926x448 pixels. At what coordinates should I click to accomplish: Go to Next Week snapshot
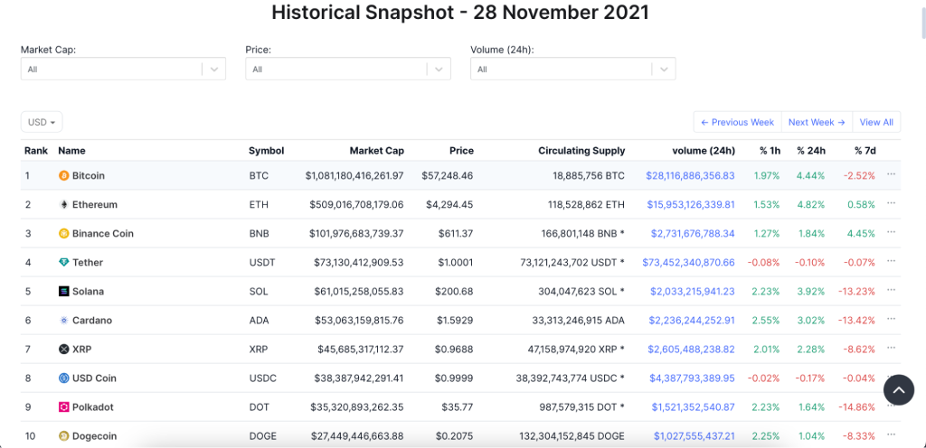tap(816, 122)
